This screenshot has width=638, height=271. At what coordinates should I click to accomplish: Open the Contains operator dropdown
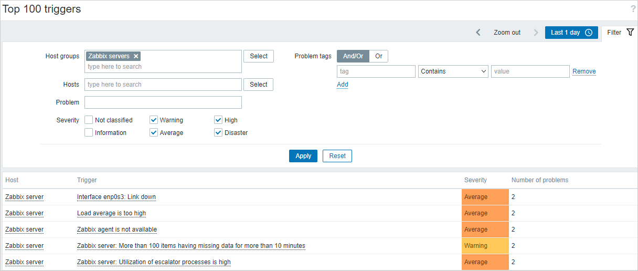click(x=453, y=71)
